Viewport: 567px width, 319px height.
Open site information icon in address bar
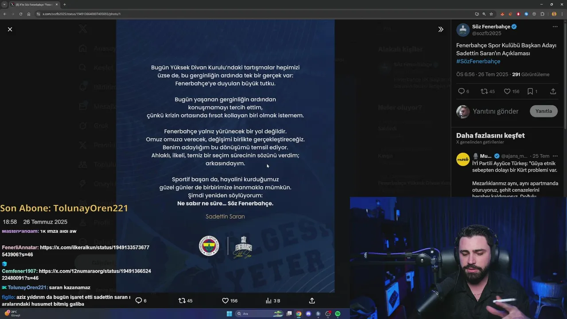point(39,14)
